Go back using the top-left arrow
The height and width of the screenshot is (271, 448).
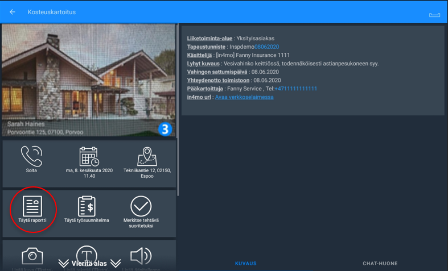(x=13, y=12)
